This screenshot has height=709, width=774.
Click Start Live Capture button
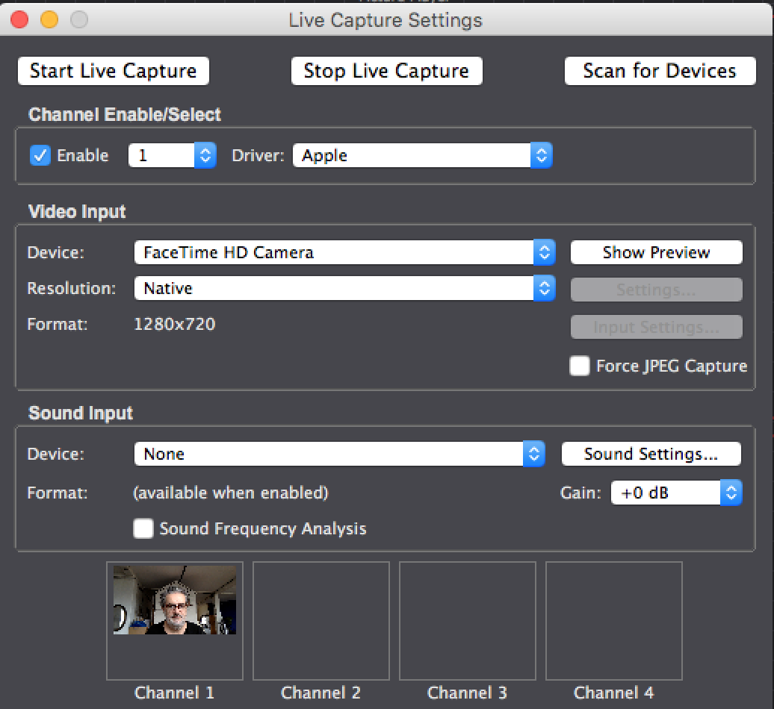tap(114, 71)
